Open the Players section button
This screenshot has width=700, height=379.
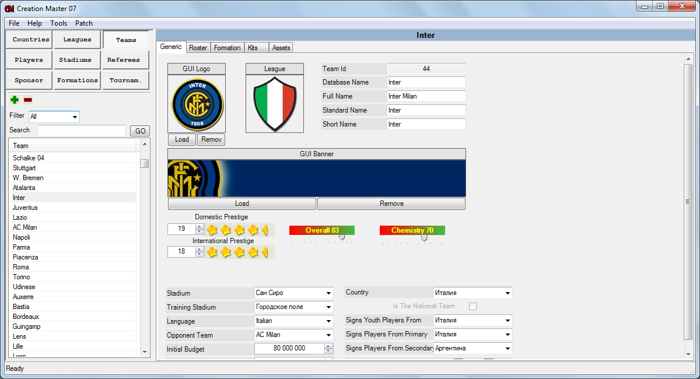(29, 59)
